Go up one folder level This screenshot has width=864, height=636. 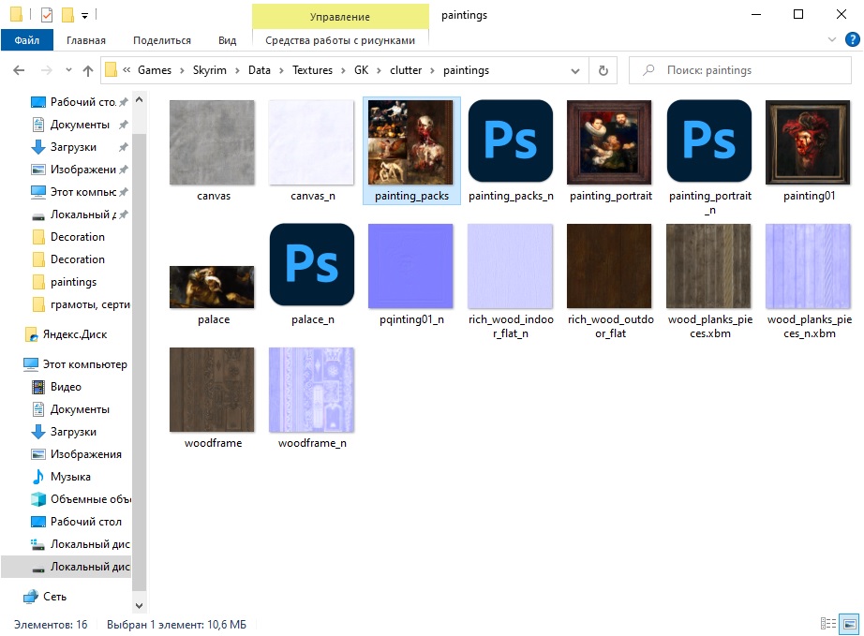[x=87, y=70]
